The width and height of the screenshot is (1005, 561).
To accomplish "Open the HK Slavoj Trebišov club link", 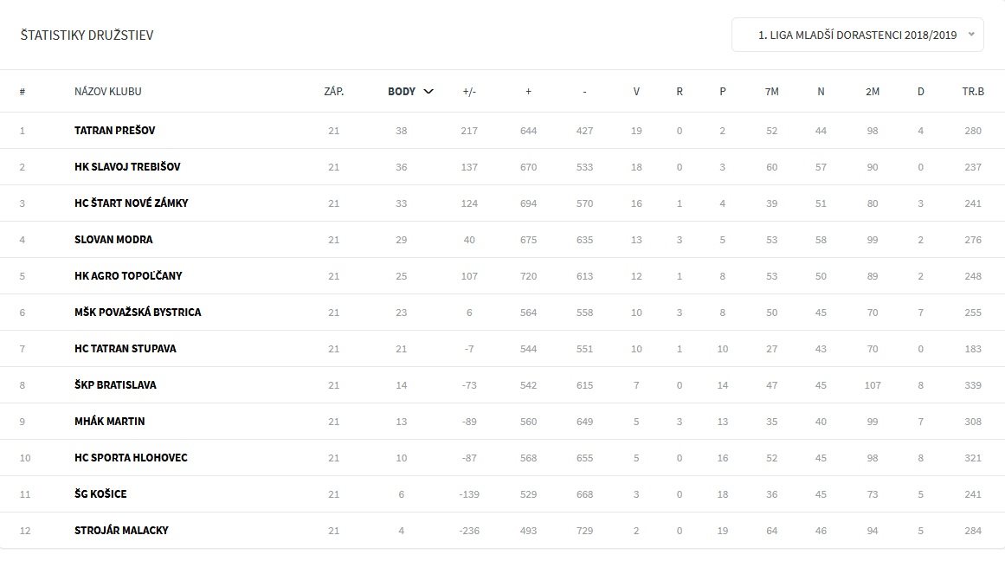I will click(x=127, y=167).
